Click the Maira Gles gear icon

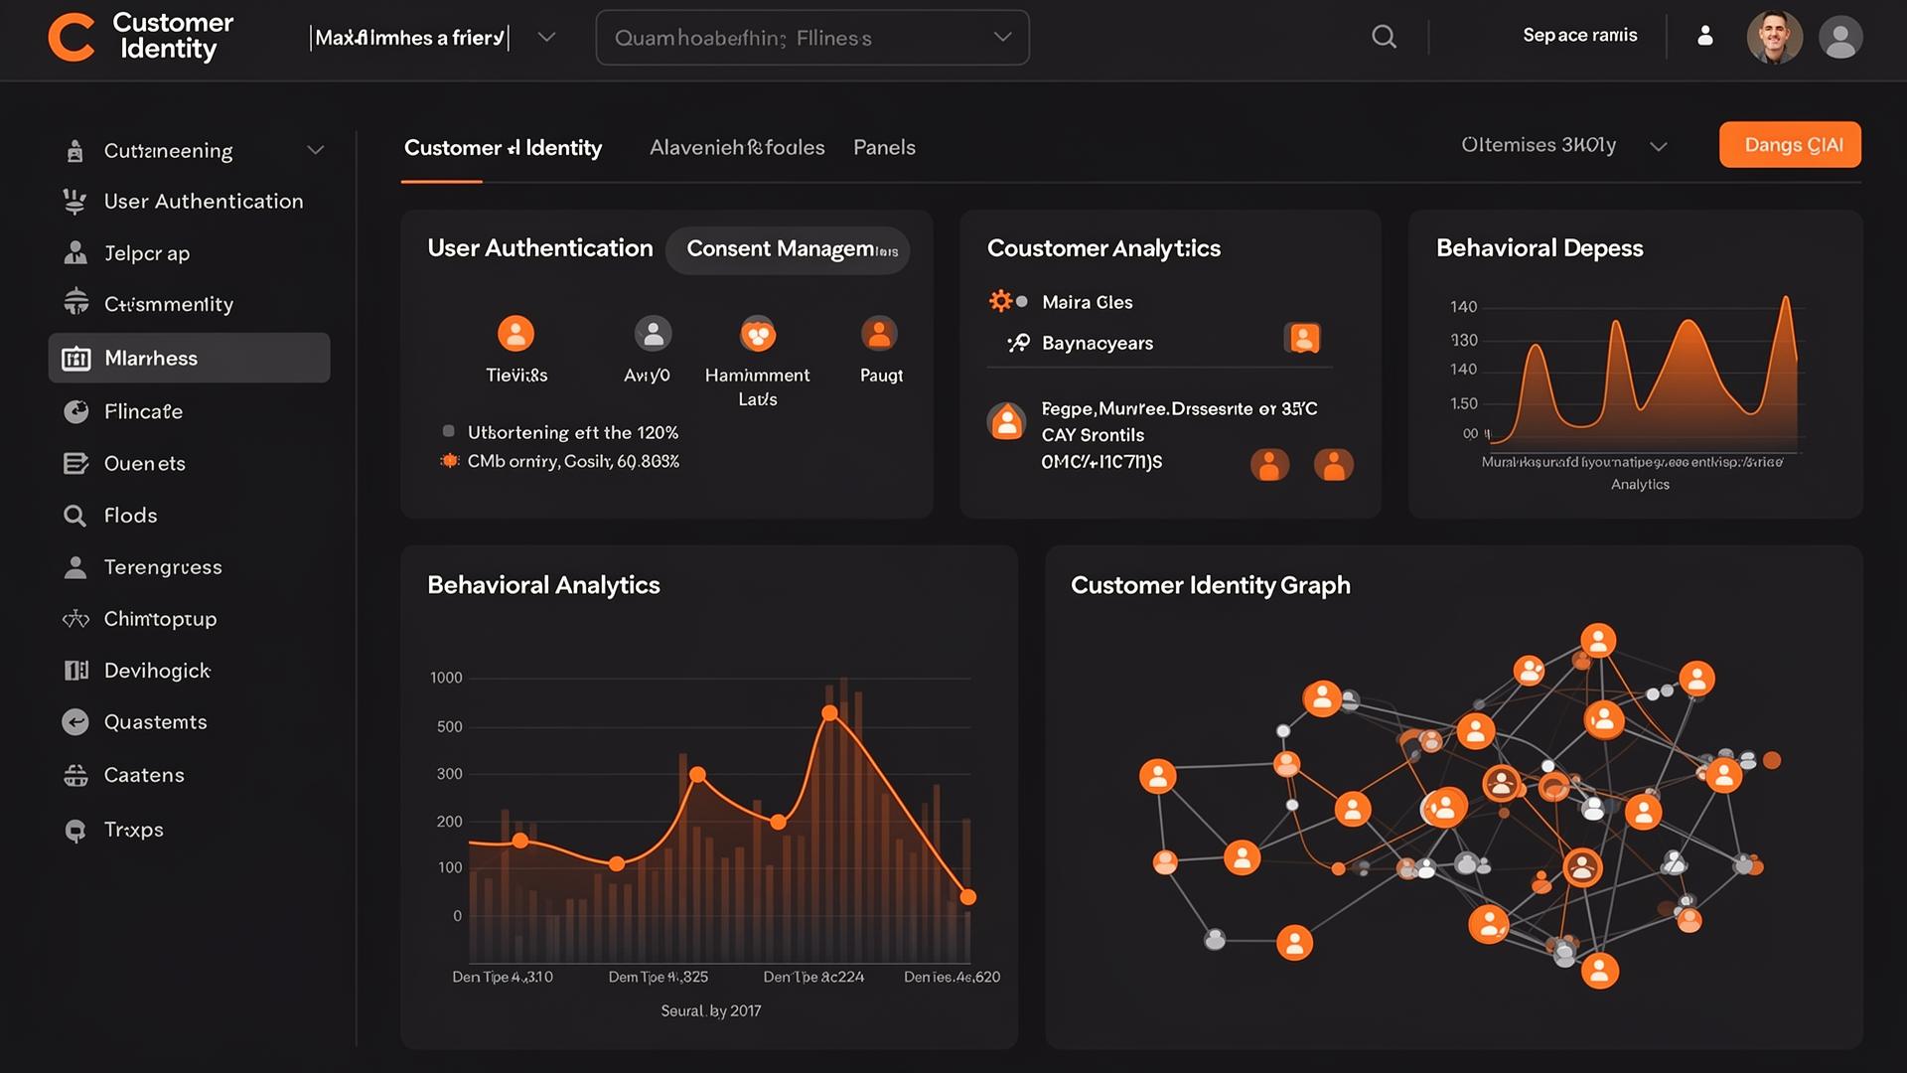[x=1000, y=301]
